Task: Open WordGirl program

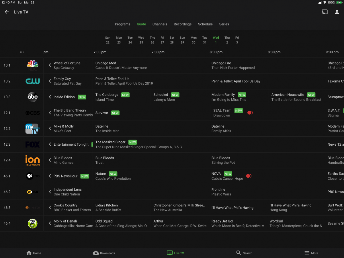Action: coord(296,223)
